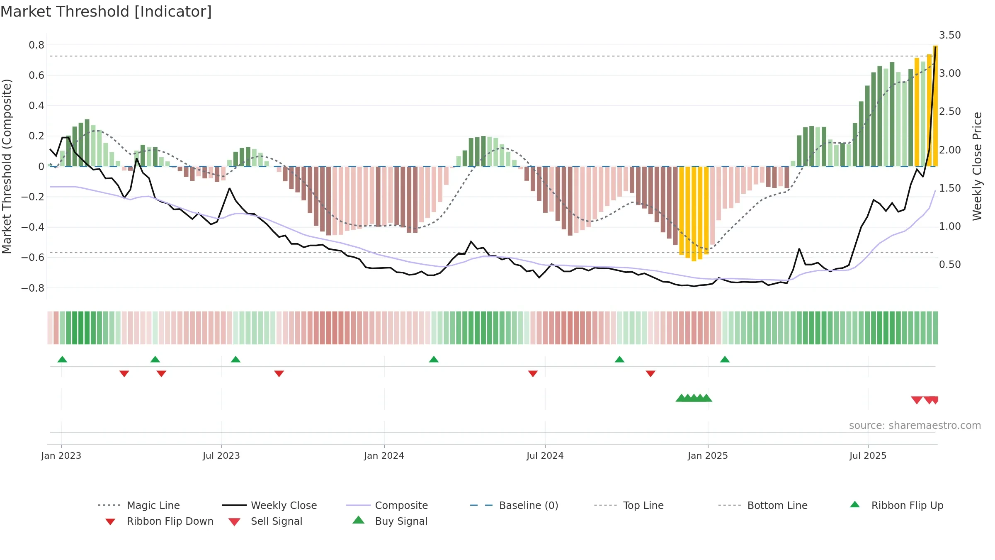Click the ribbon flip up marker after Jan 2024
Image resolution: width=995 pixels, height=560 pixels.
(434, 359)
